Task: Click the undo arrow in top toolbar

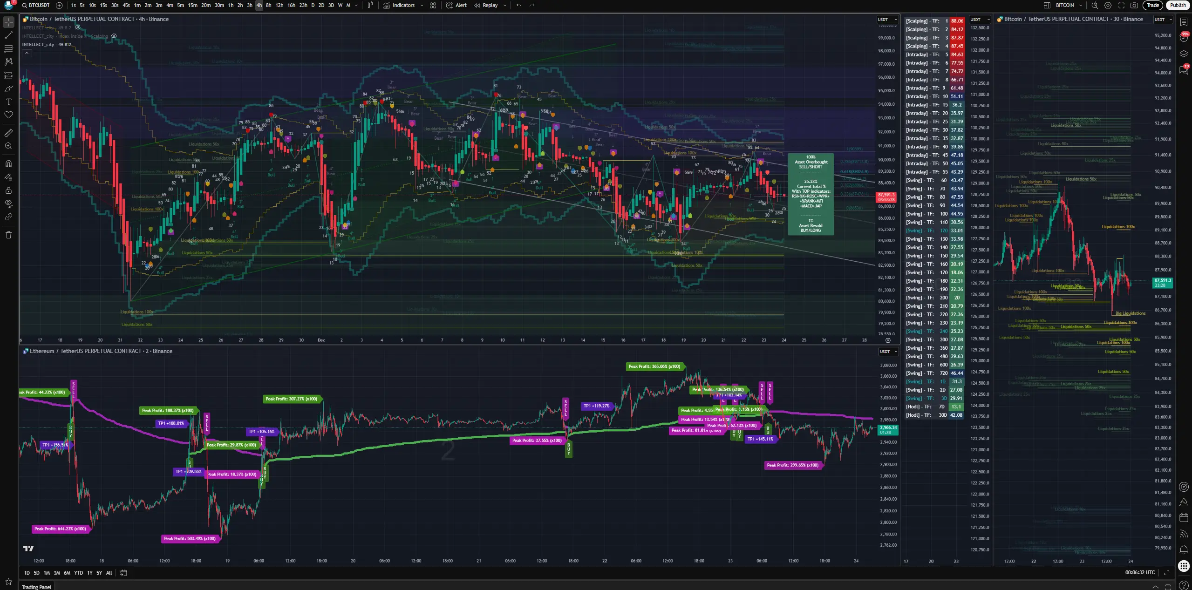Action: [519, 5]
